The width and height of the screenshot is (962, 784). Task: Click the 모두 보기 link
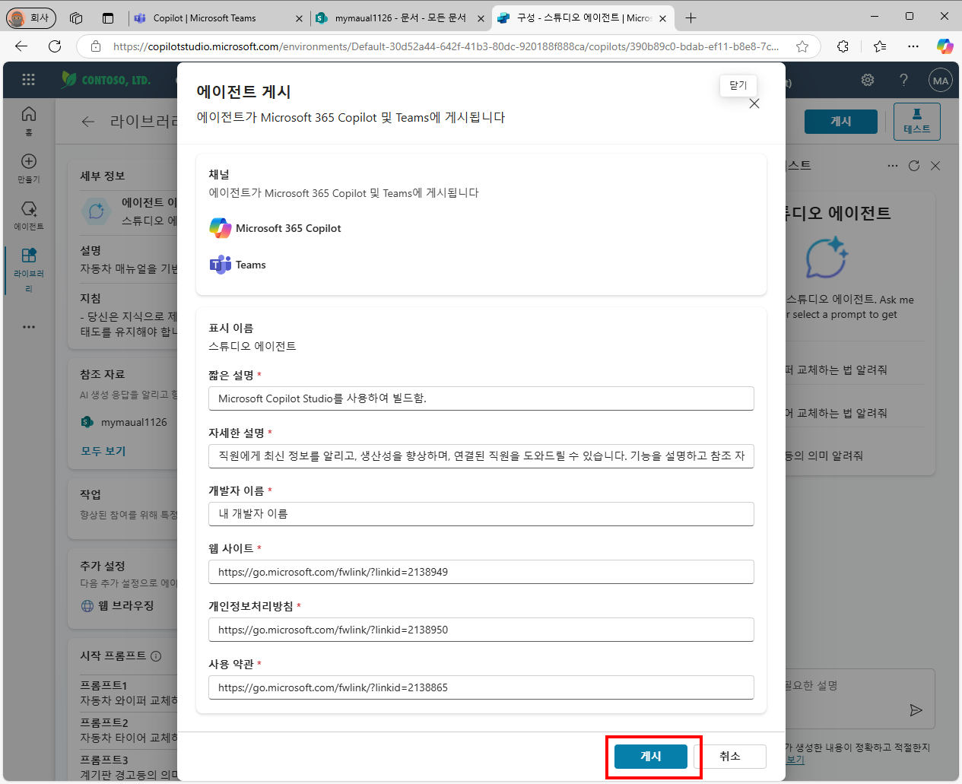(103, 451)
